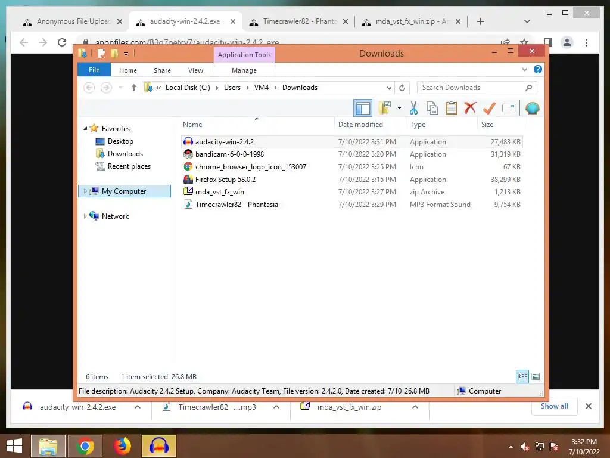Click Chrome reload page button
The width and height of the screenshot is (610, 458).
[x=62, y=42]
